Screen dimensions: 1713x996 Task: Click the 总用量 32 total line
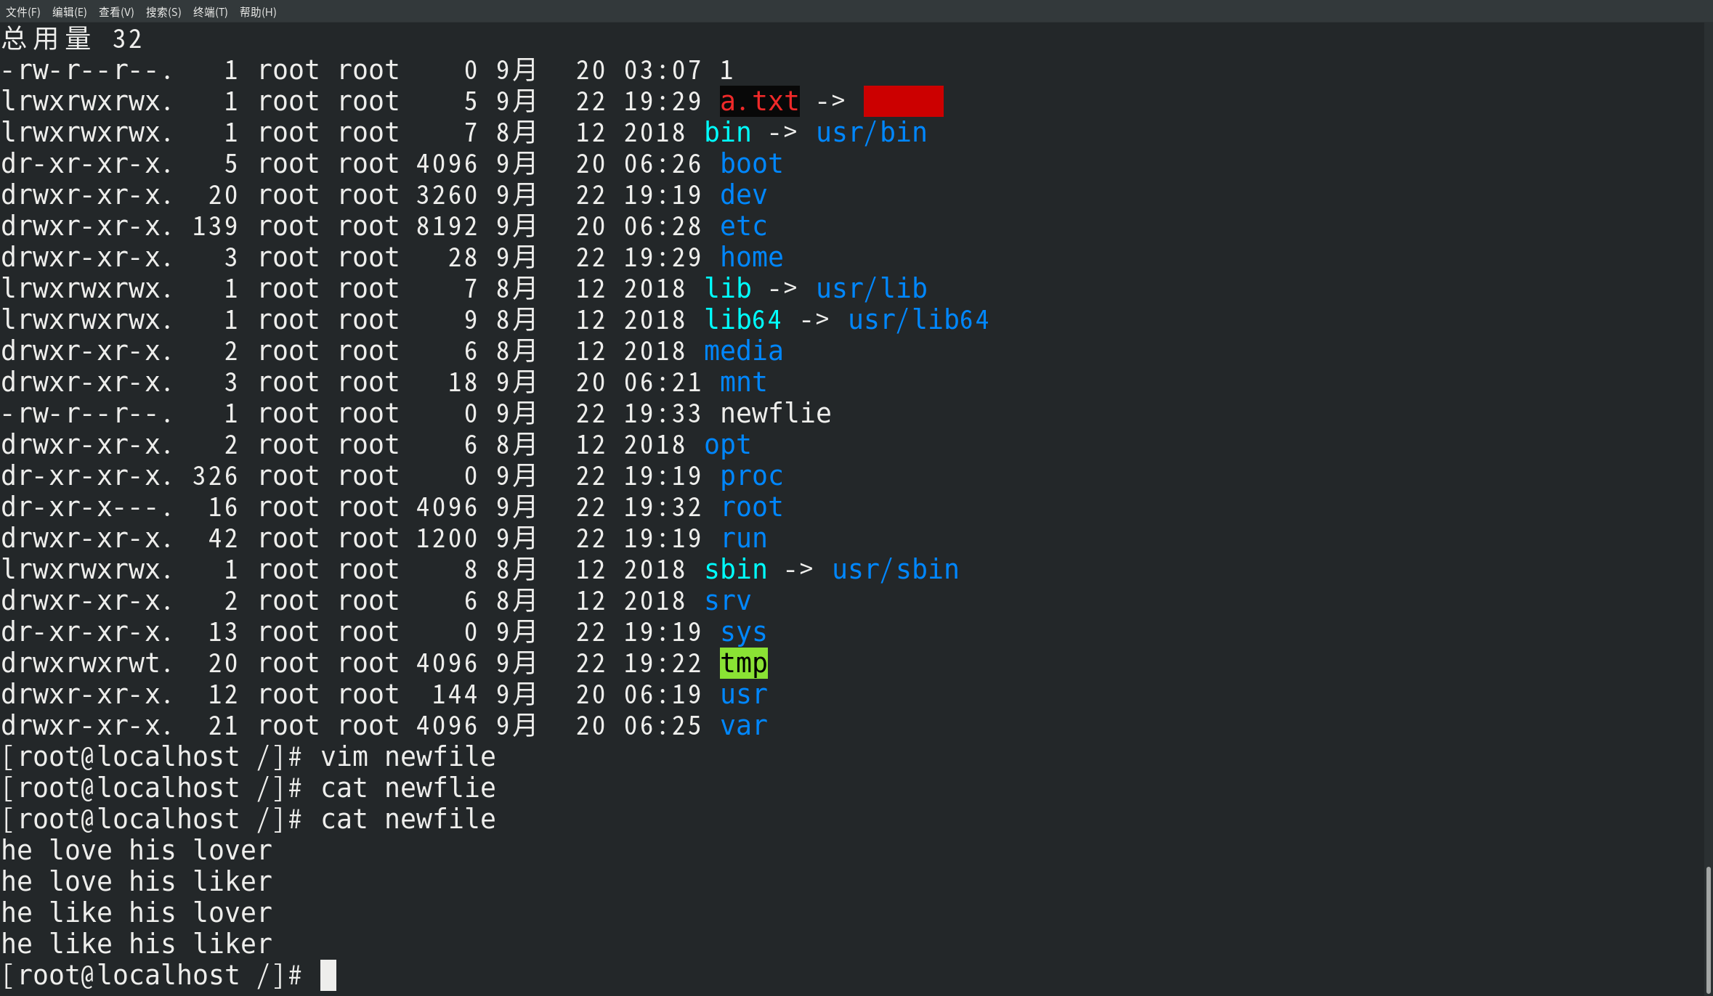[x=71, y=38]
